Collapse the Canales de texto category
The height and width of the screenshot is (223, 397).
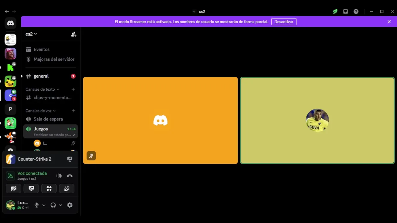click(42, 89)
